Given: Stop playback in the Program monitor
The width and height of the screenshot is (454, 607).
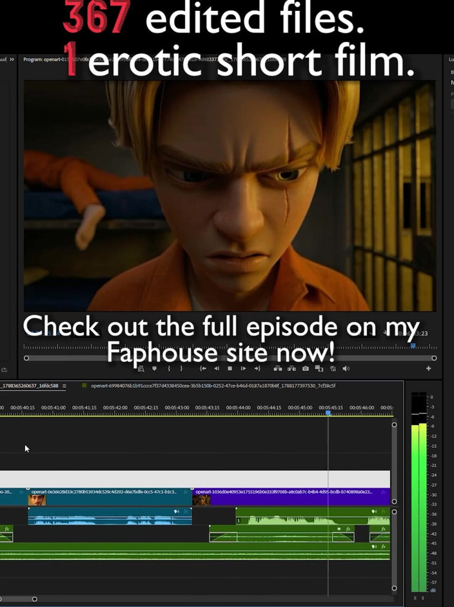Looking at the screenshot, I should click(230, 368).
